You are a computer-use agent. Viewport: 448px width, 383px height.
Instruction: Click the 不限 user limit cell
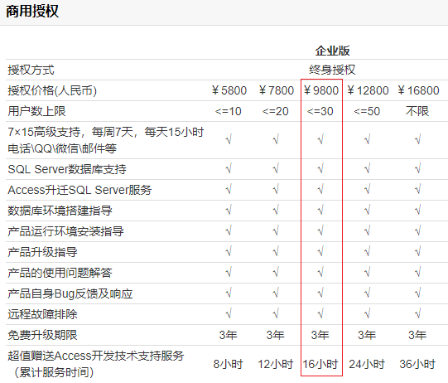pyautogui.click(x=417, y=111)
